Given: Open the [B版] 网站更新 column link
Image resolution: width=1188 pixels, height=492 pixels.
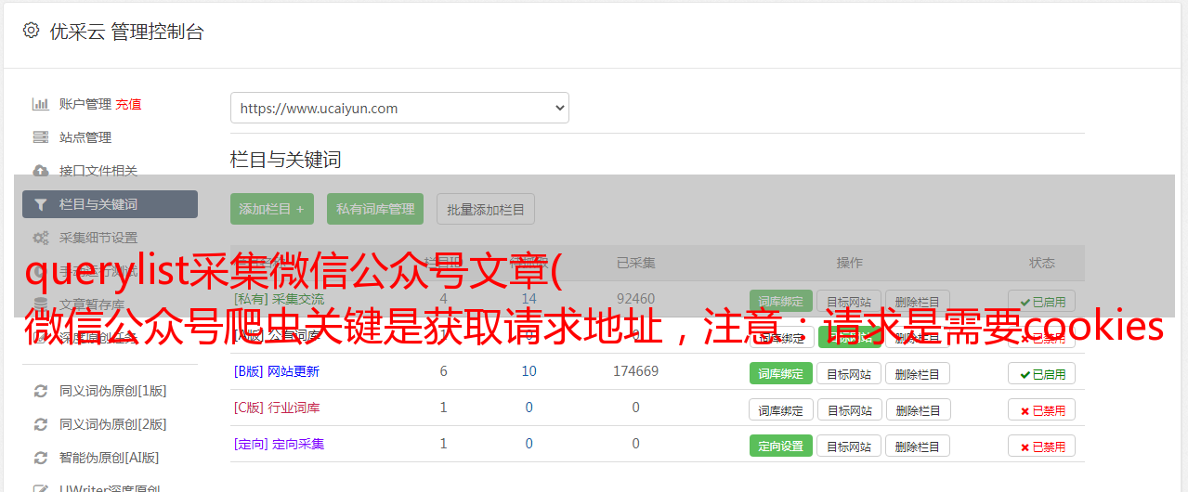Looking at the screenshot, I should 277,371.
